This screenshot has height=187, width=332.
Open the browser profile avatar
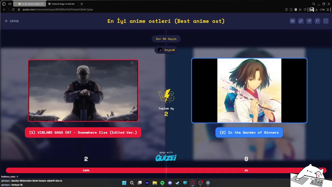312,10
